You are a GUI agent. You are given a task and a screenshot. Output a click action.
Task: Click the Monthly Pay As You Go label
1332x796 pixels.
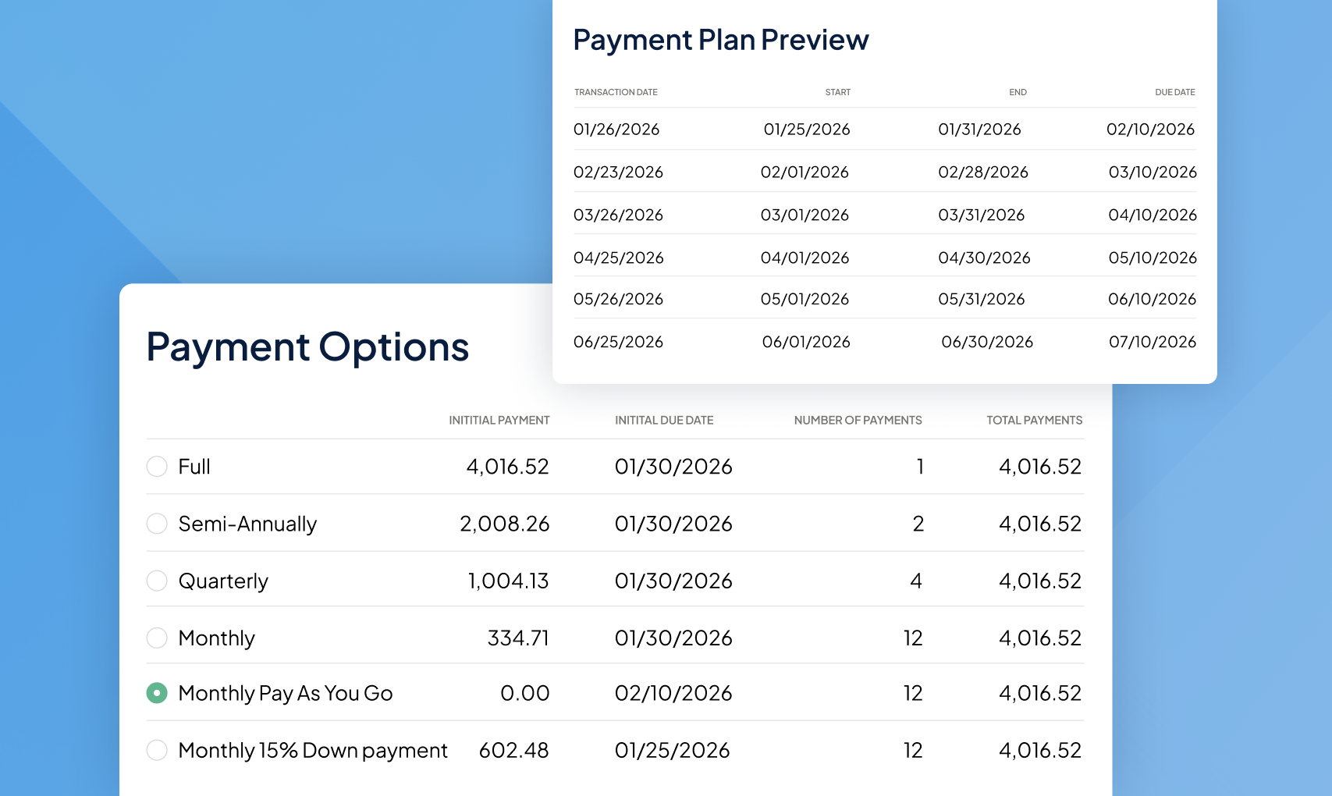(286, 693)
